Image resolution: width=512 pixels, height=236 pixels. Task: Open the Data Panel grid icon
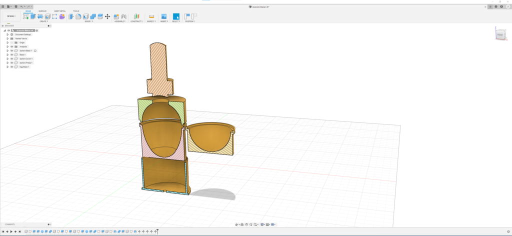point(3,6)
